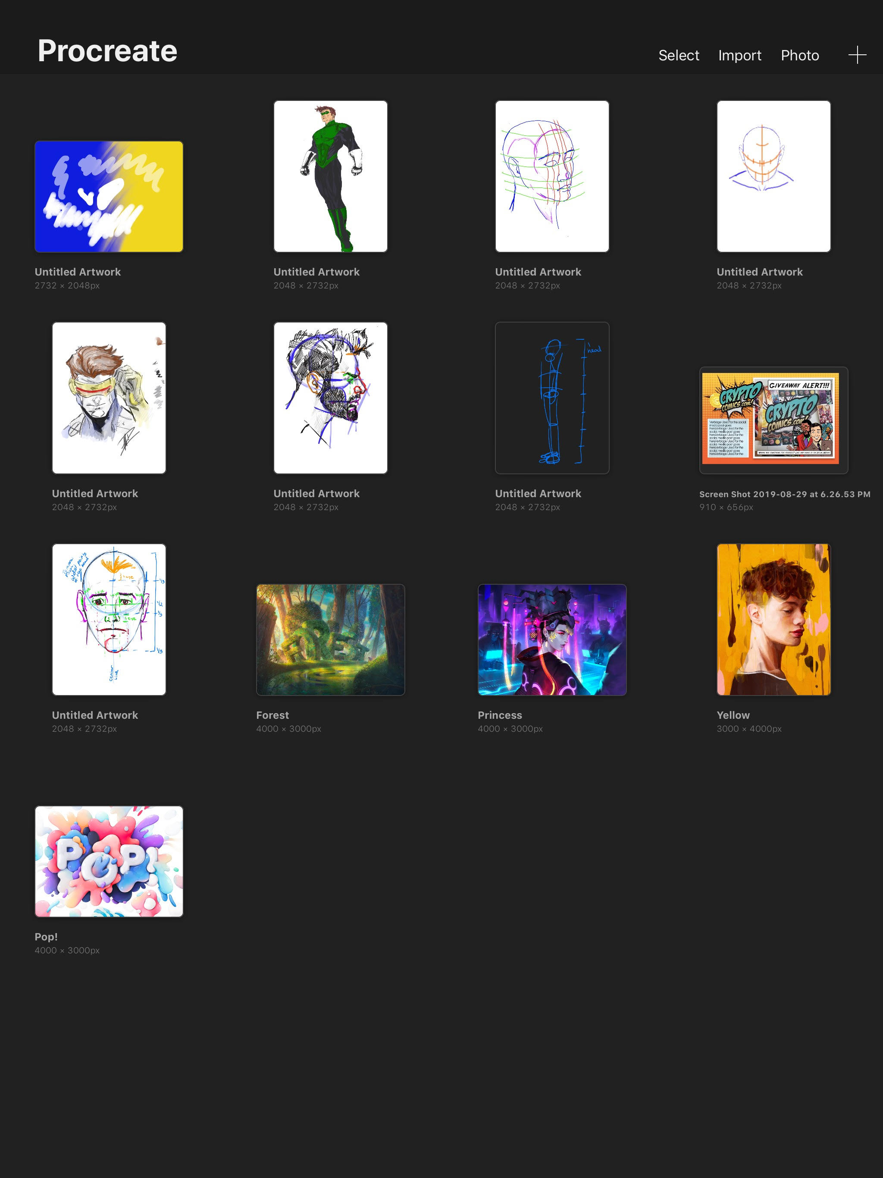Open the front-view head sketch artwork
The width and height of the screenshot is (883, 1178).
point(773,176)
